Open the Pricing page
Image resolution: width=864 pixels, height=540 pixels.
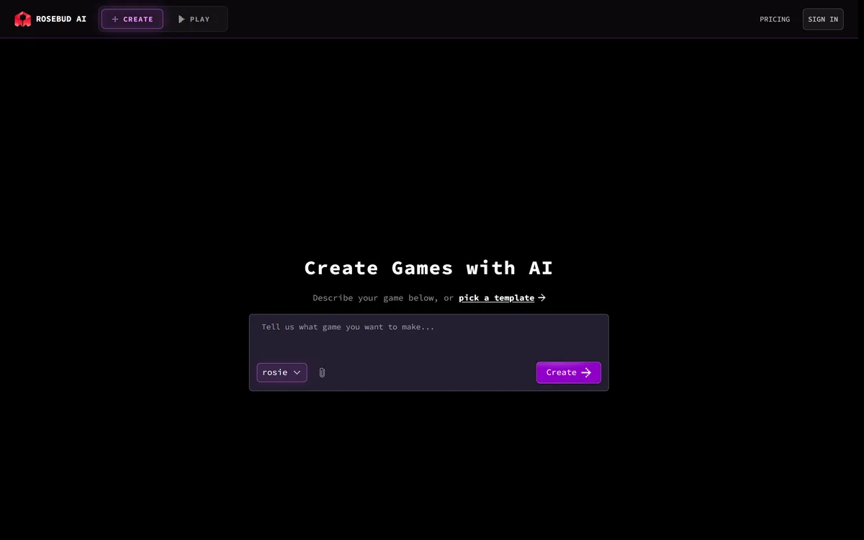775,19
